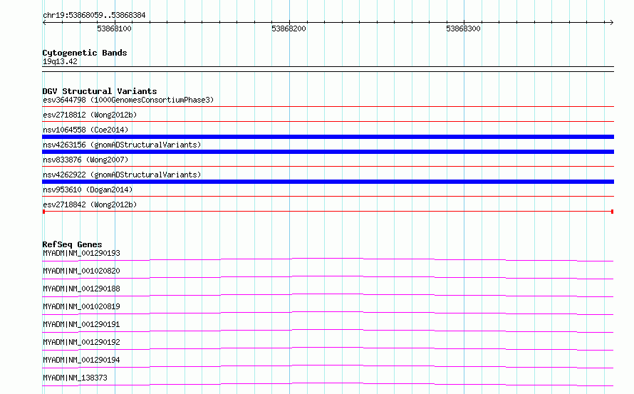Select transcript MYADM|NM_138373
The image size is (634, 394).
[75, 378]
